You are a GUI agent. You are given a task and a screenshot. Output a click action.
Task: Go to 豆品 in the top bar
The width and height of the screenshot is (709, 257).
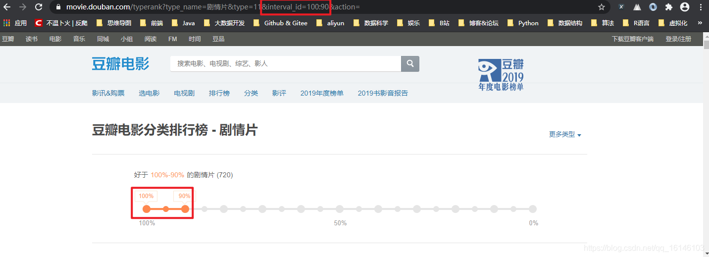pos(218,39)
